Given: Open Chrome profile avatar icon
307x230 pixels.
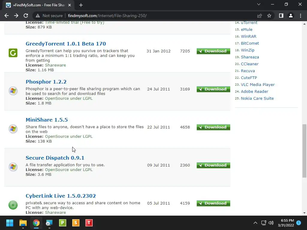Looking at the screenshot, I should pos(291,16).
